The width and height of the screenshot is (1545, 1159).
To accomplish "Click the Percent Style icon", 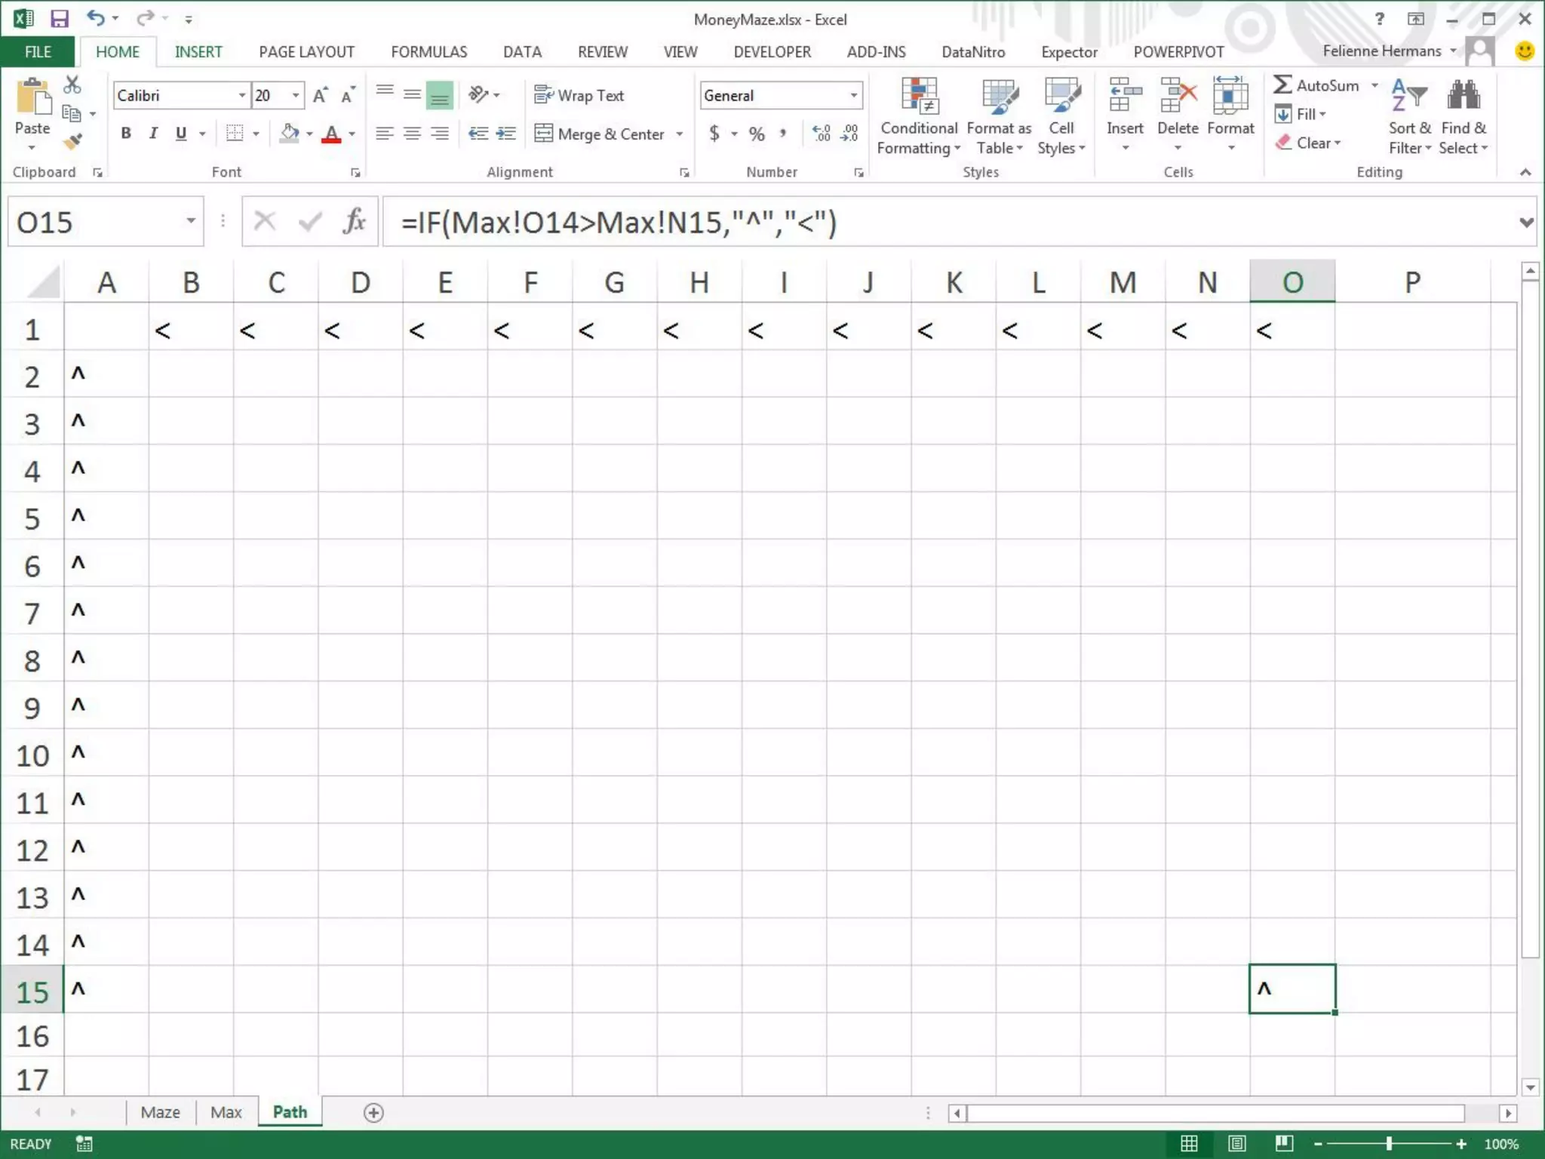I will click(x=757, y=134).
